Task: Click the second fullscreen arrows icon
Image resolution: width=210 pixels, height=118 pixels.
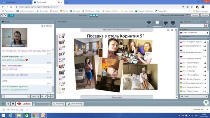Action: click(x=5, y=15)
